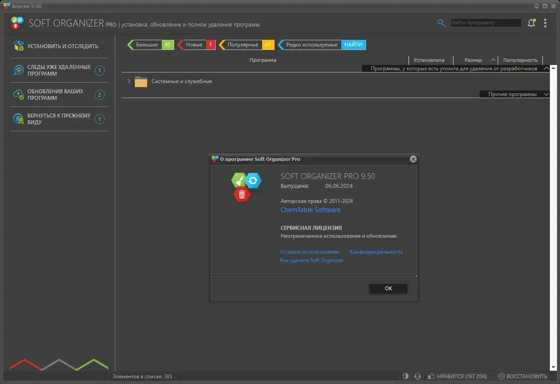Click the hexagon app logo in About dialog
Viewport: 560px width, 384px height.
click(x=246, y=187)
